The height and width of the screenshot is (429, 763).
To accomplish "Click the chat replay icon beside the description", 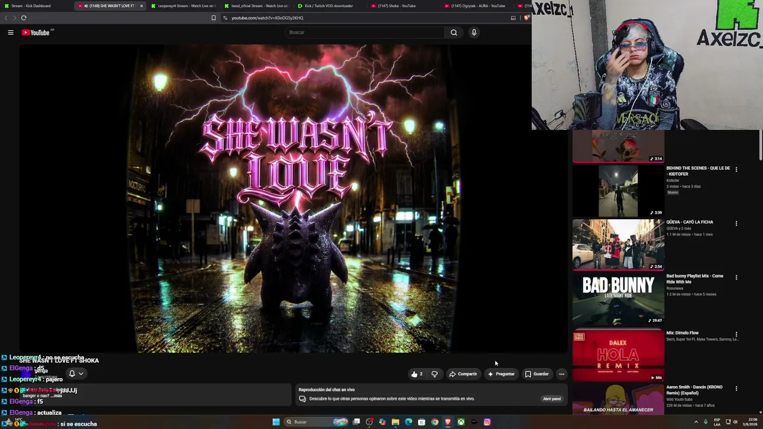I will (302, 399).
